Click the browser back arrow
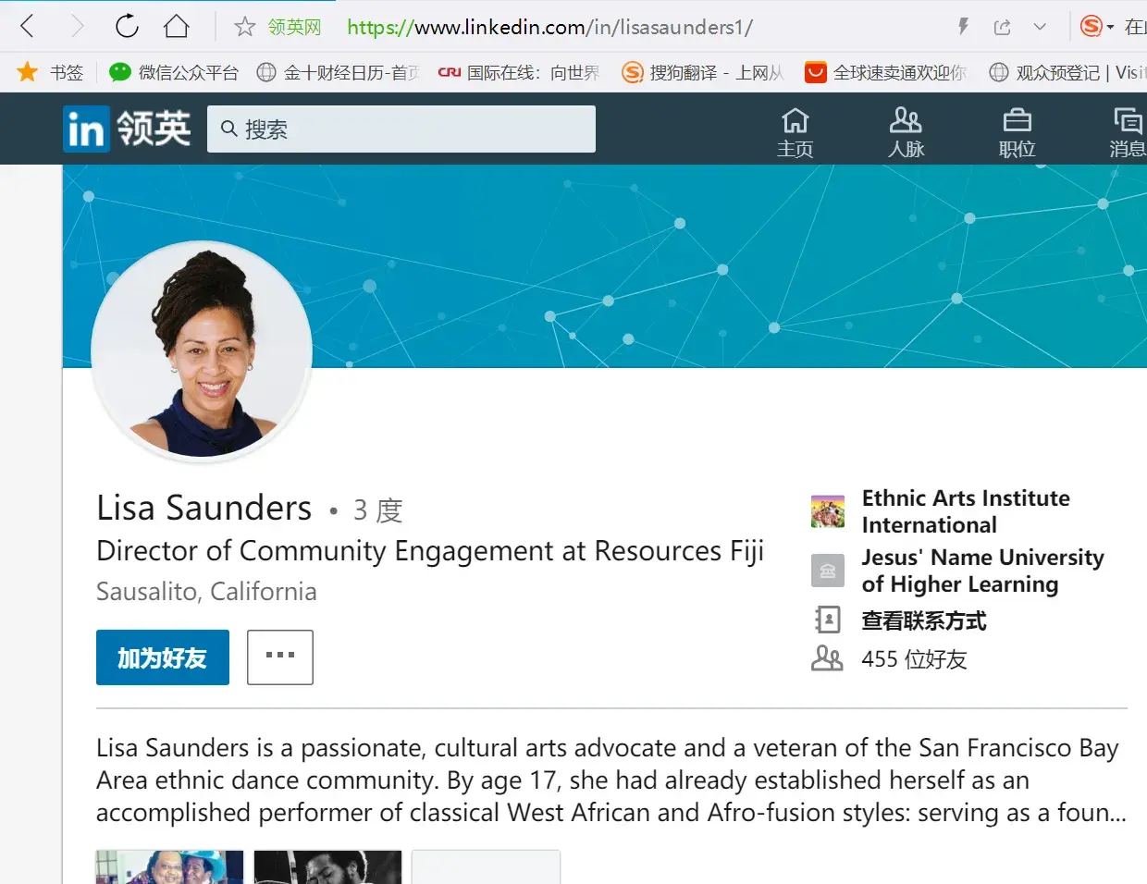1147x884 pixels. [28, 27]
